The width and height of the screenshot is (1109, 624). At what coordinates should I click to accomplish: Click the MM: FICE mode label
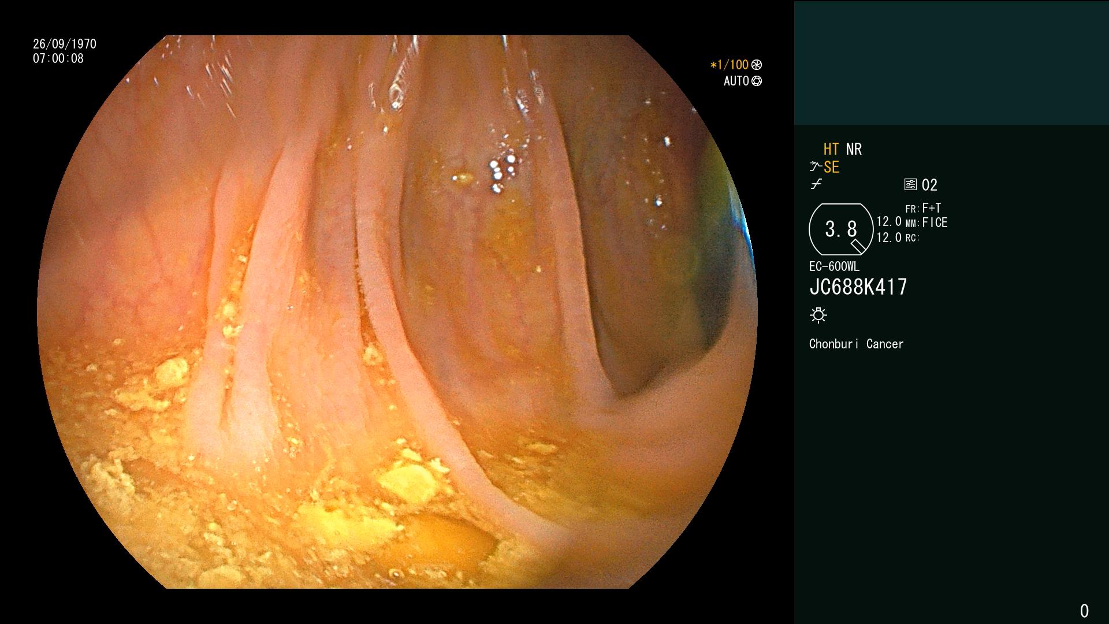[926, 222]
